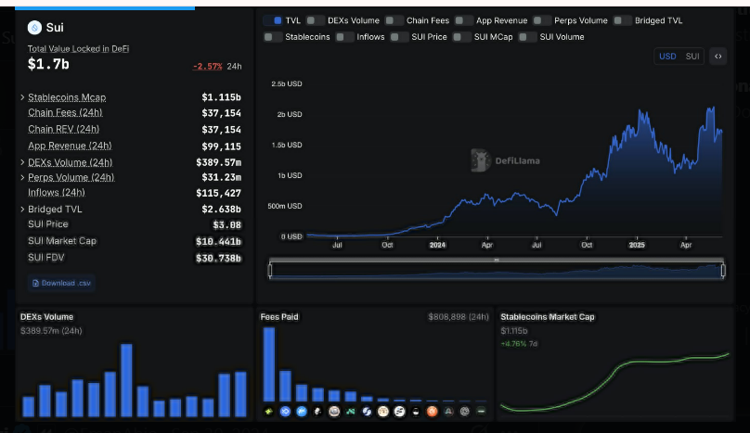
Task: Click the Stablecoins Mcap label
Action: click(67, 97)
